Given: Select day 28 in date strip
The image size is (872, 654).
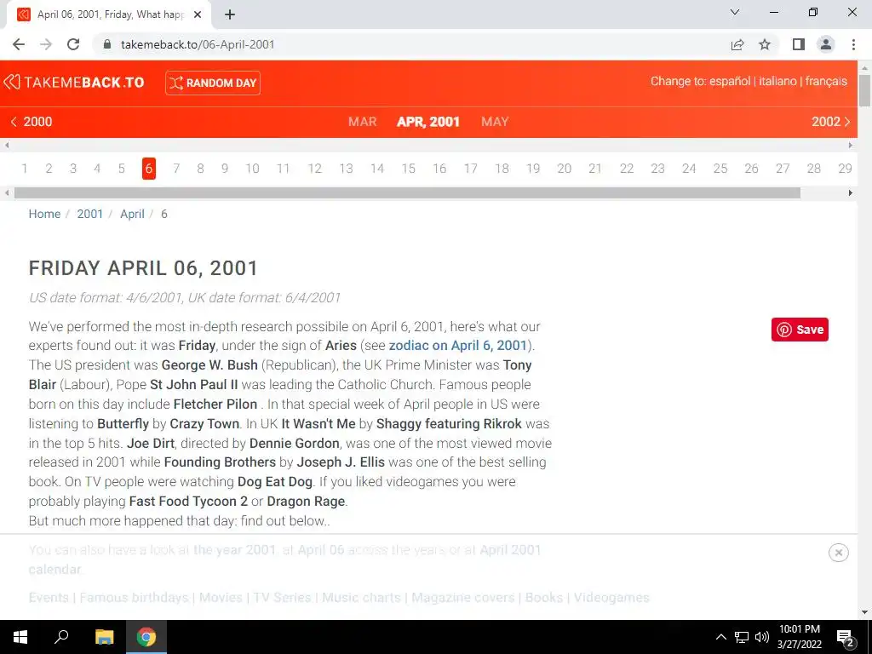Looking at the screenshot, I should click(813, 169).
